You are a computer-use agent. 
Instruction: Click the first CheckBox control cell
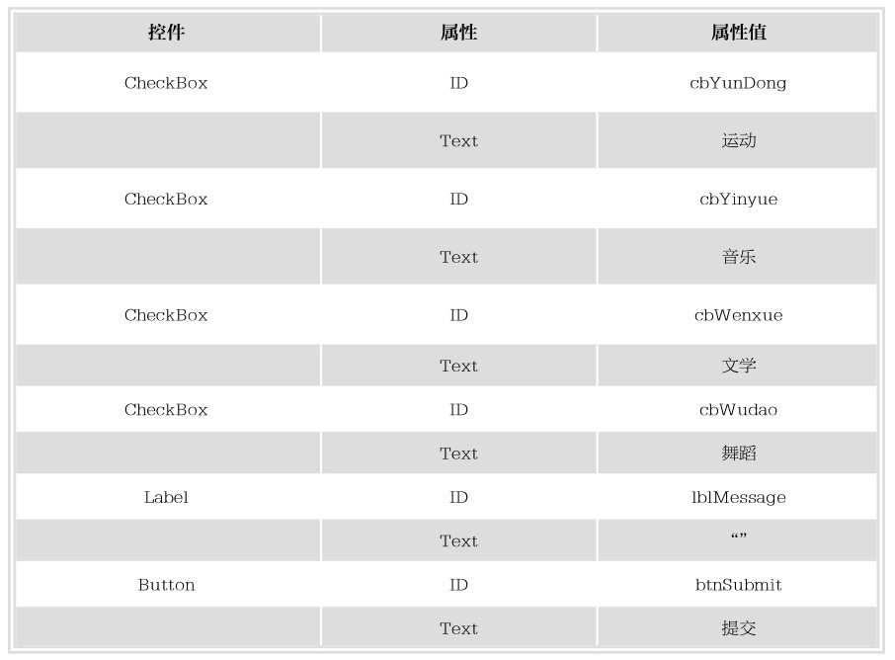(x=167, y=83)
